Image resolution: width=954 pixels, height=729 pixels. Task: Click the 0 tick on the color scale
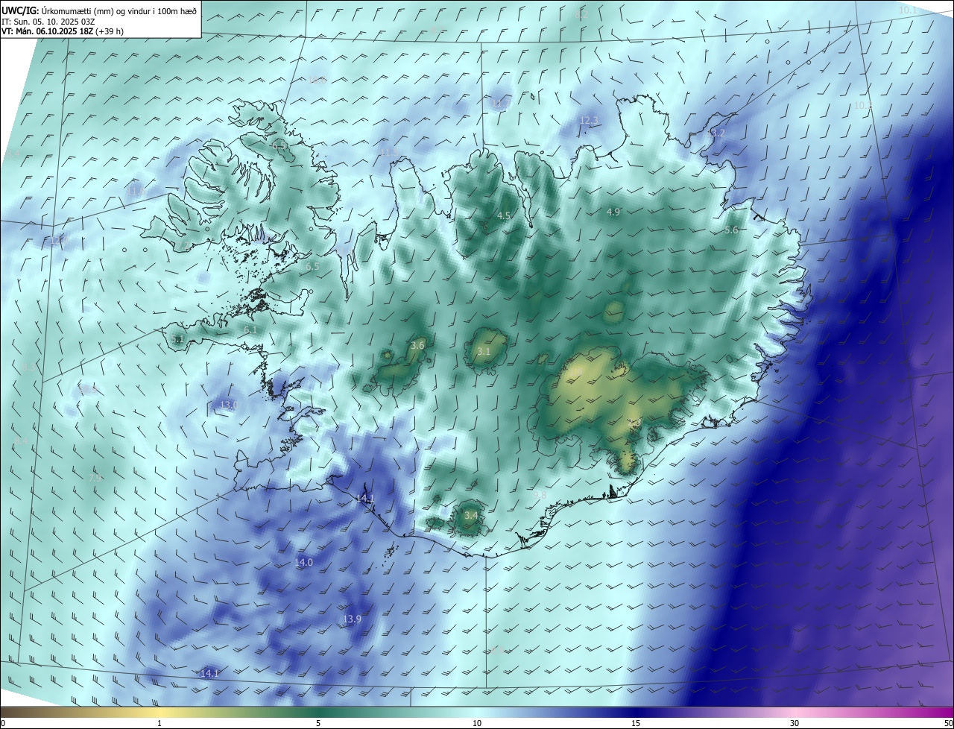pos(3,723)
